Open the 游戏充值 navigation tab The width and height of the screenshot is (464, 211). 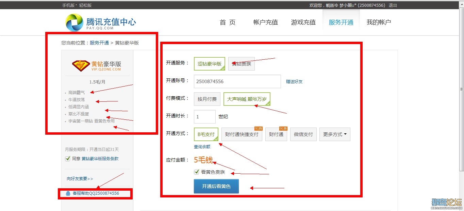tap(303, 22)
